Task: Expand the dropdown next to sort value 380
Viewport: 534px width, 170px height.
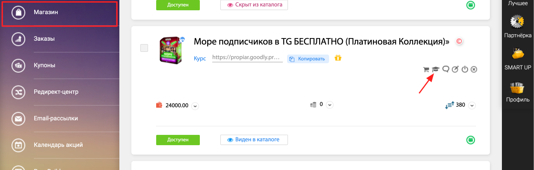Action: (x=472, y=105)
